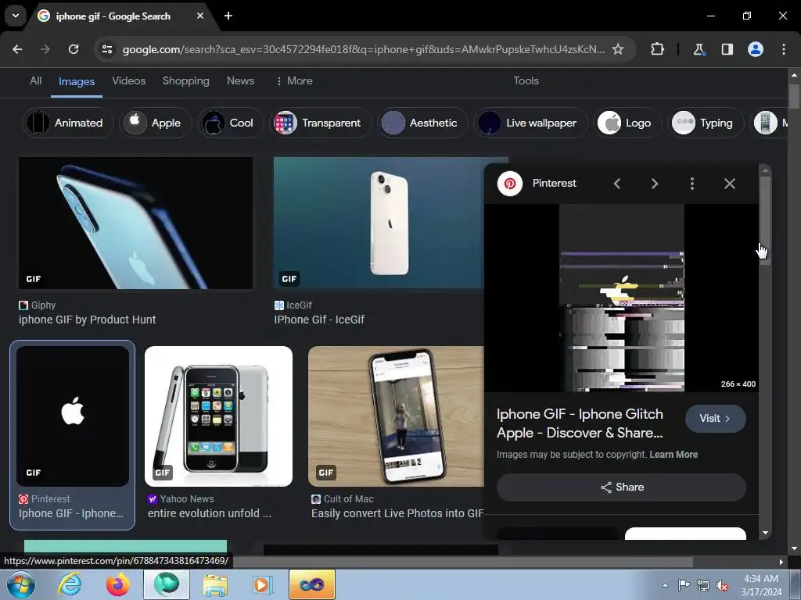This screenshot has height=600, width=801.
Task: Switch to the Shopping tab
Action: point(186,80)
